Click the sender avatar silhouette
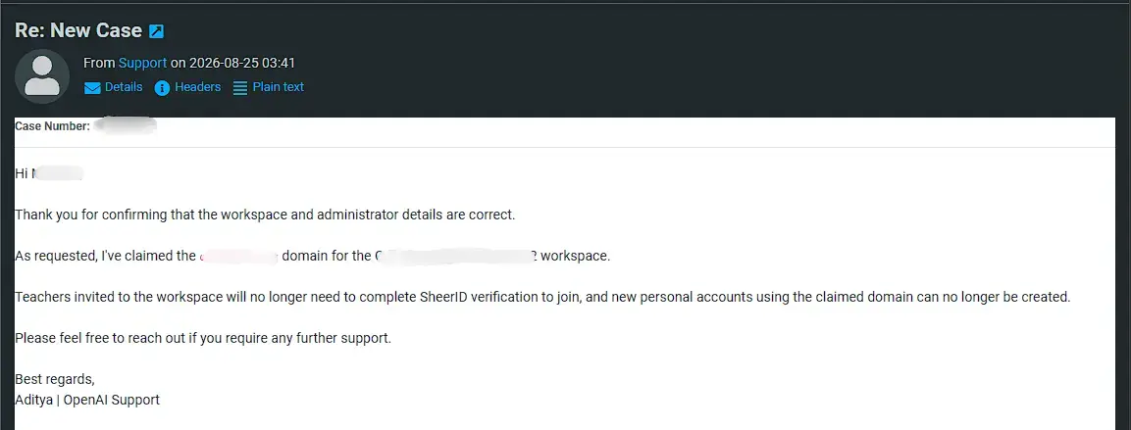This screenshot has width=1131, height=430. point(42,76)
